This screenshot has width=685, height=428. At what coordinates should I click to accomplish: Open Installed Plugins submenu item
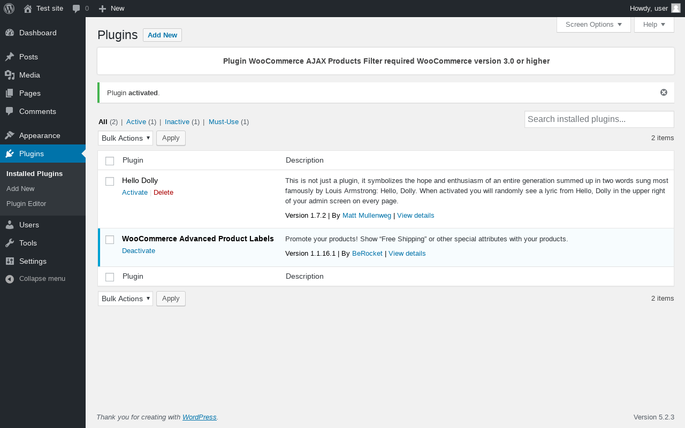34,173
